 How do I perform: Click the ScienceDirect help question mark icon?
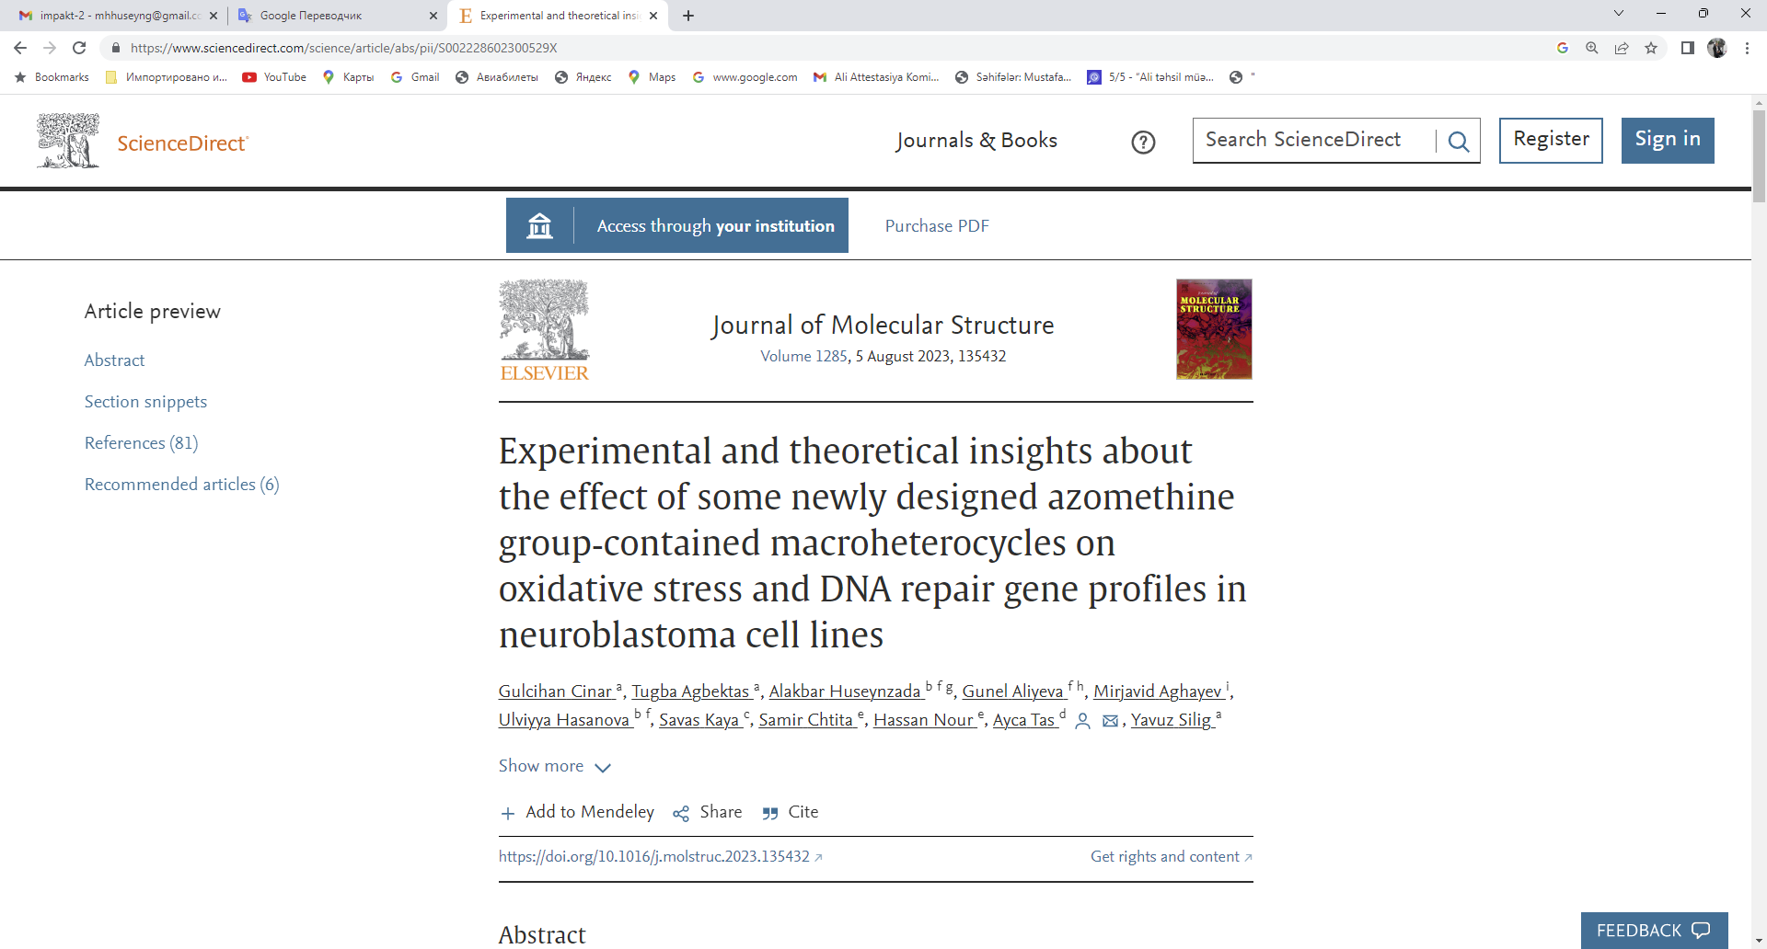pyautogui.click(x=1143, y=142)
